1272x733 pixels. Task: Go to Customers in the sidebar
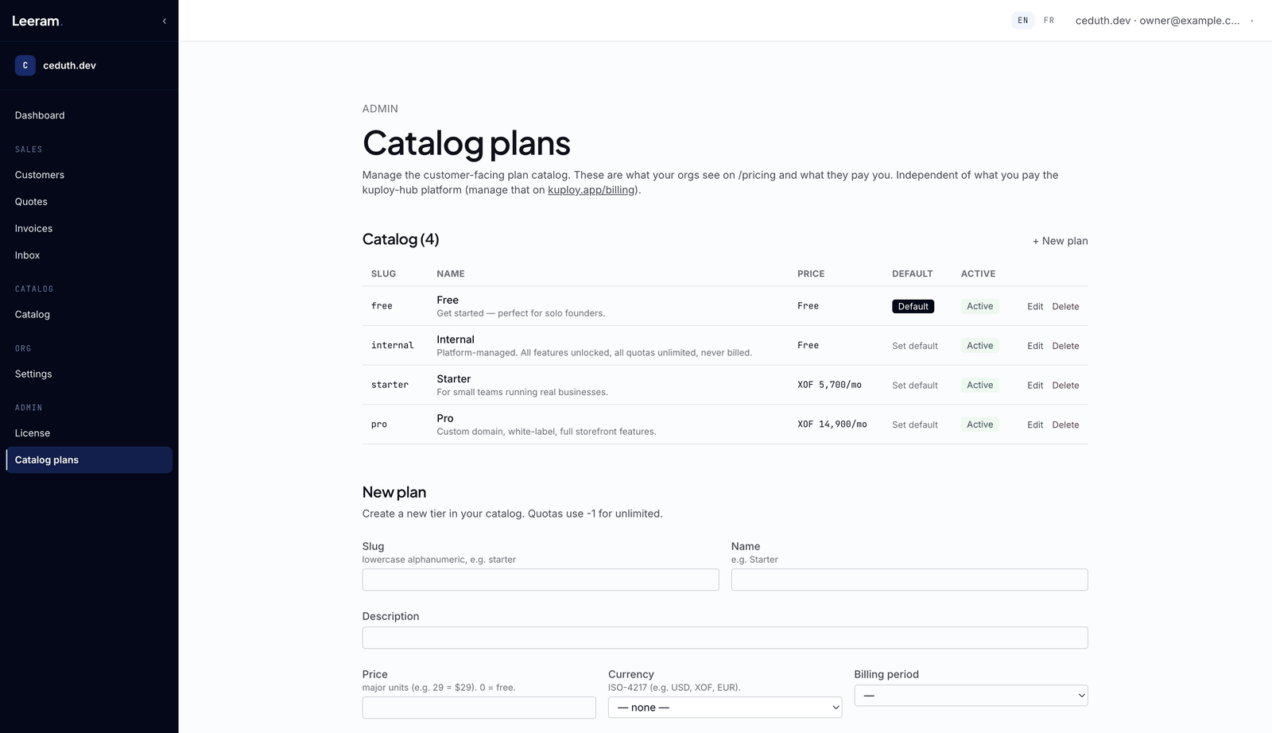pos(89,175)
